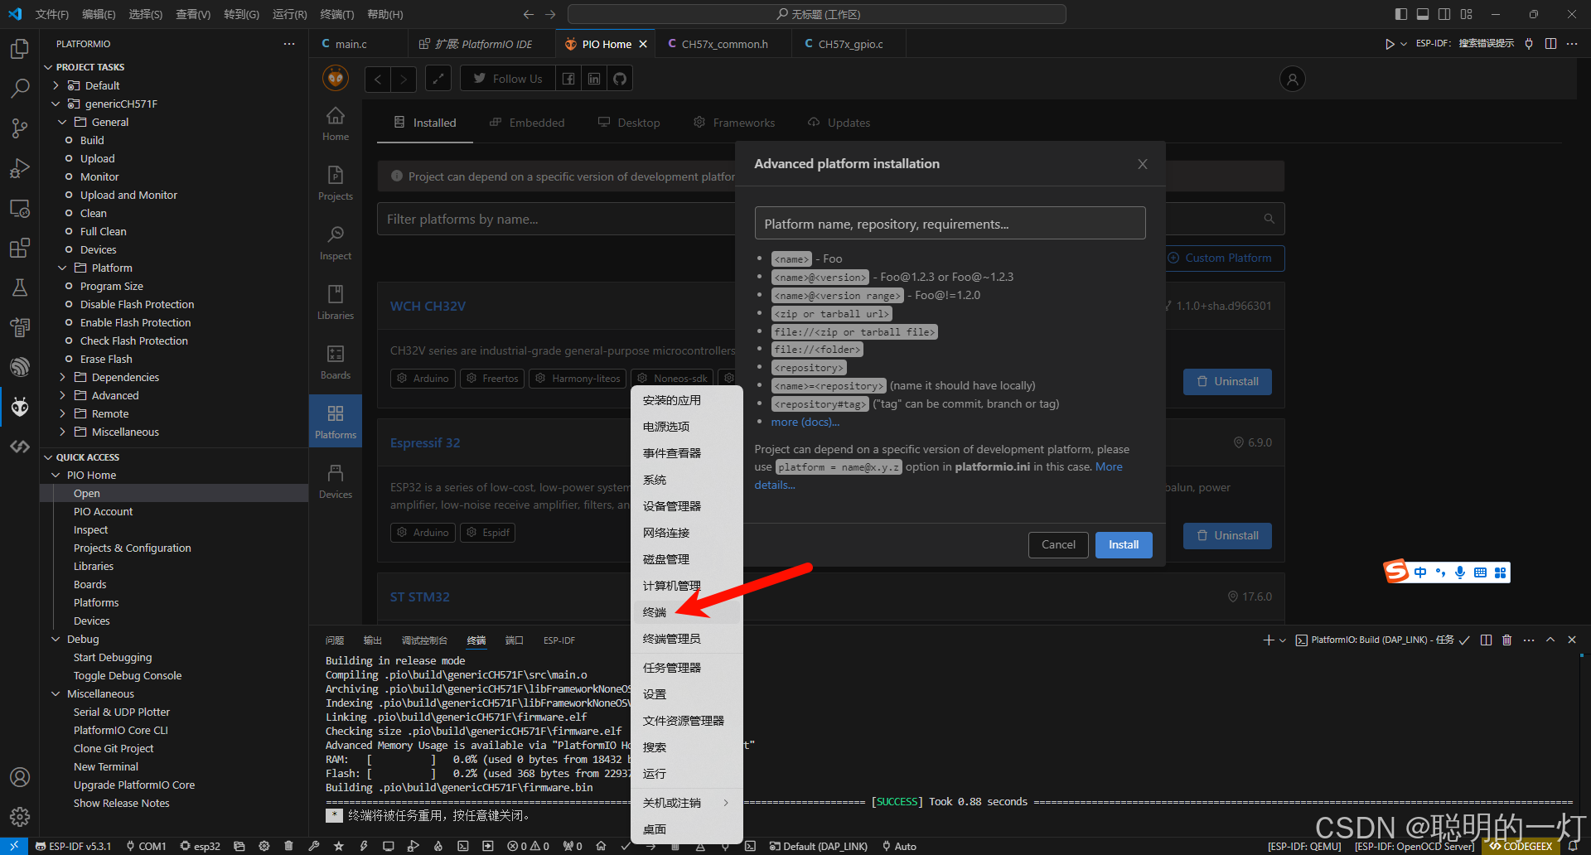Viewport: 1591px width, 855px height.
Task: Open the new terminal profile dropdown
Action: pyautogui.click(x=1281, y=640)
